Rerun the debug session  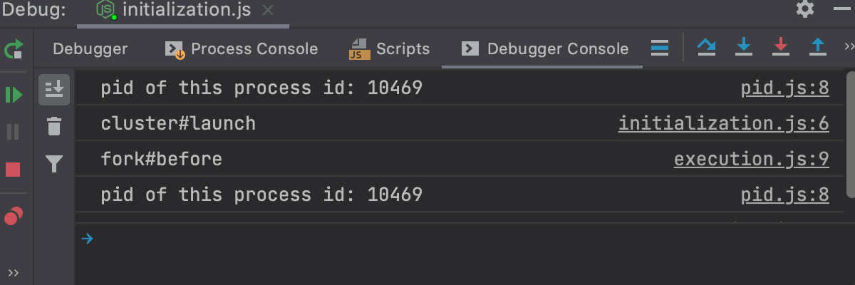(14, 49)
